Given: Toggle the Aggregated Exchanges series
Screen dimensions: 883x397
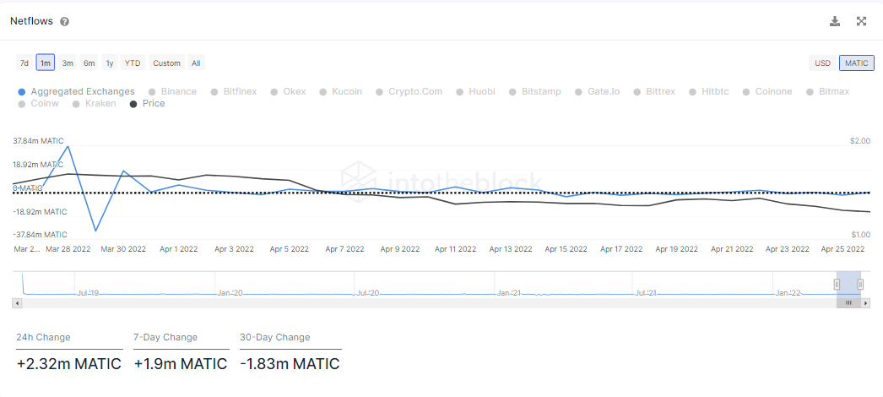Looking at the screenshot, I should [x=77, y=91].
